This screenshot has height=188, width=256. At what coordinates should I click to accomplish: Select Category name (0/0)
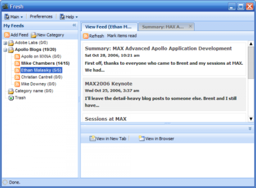(34, 91)
